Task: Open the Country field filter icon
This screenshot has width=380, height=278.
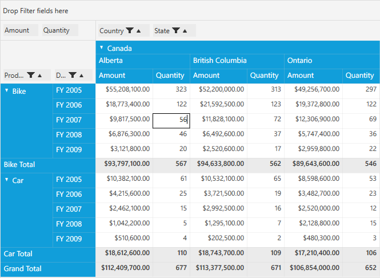Action: (x=130, y=31)
